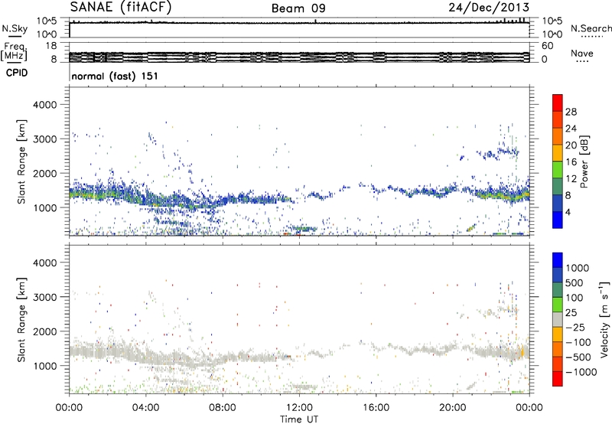
Task: Click the 12:00 time axis label
Action: [299, 408]
